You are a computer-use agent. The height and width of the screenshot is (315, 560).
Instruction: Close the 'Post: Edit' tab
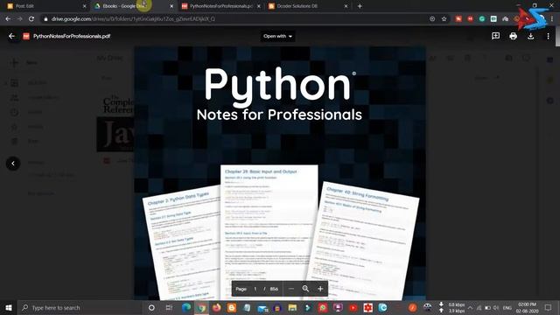[85, 6]
